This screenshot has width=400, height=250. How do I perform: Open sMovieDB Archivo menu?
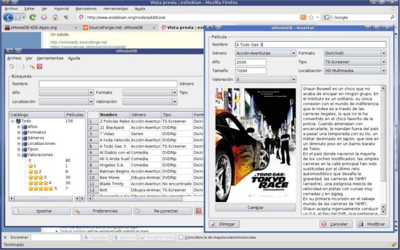[14, 58]
